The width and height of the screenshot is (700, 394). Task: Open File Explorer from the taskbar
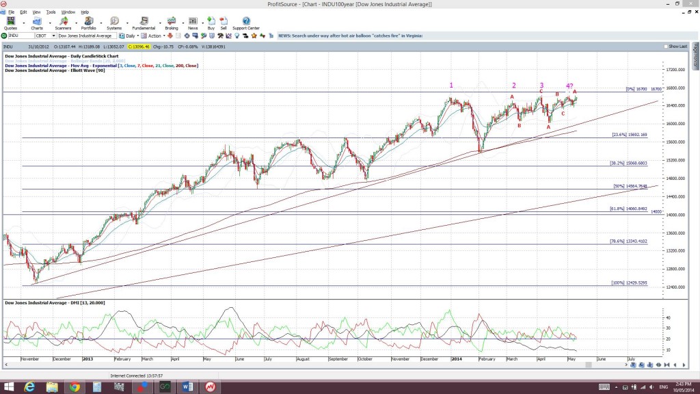(x=52, y=387)
